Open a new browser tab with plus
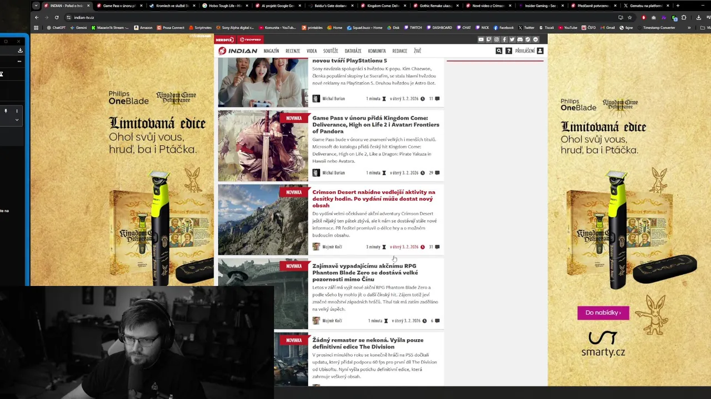 (678, 6)
